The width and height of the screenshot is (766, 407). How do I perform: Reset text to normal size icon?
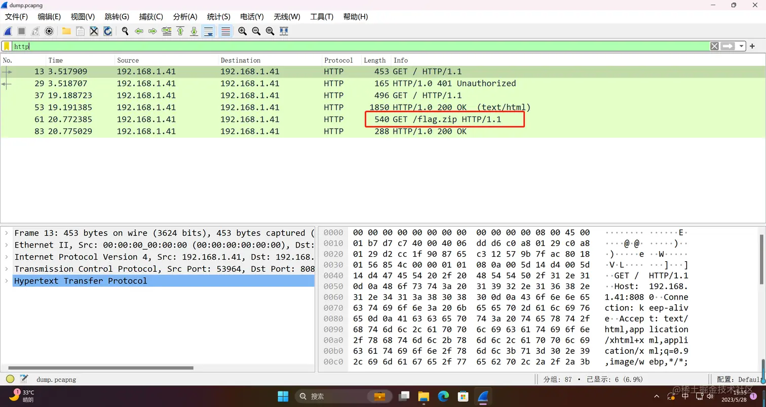[270, 31]
